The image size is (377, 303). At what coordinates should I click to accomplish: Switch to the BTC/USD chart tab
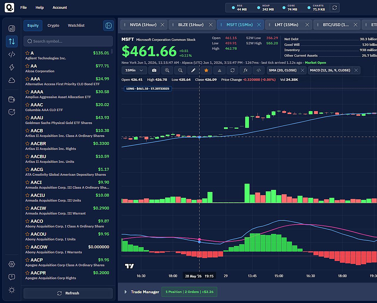tap(336, 25)
